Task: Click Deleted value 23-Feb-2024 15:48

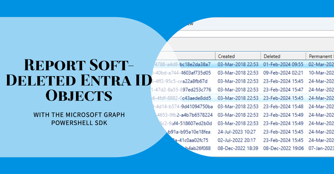Action: pos(283,107)
